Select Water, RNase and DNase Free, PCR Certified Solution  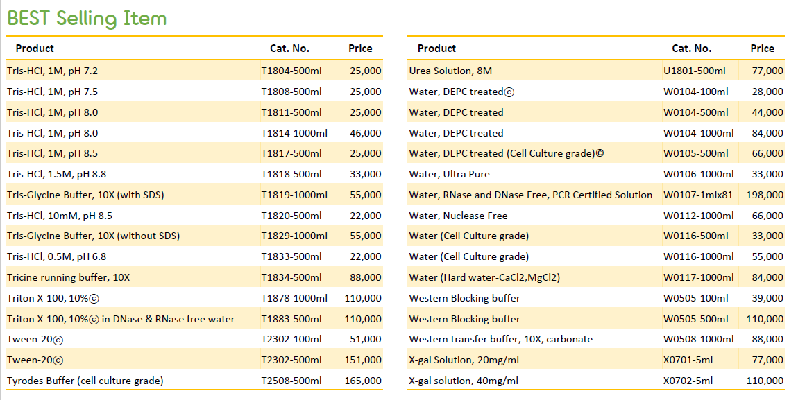530,195
